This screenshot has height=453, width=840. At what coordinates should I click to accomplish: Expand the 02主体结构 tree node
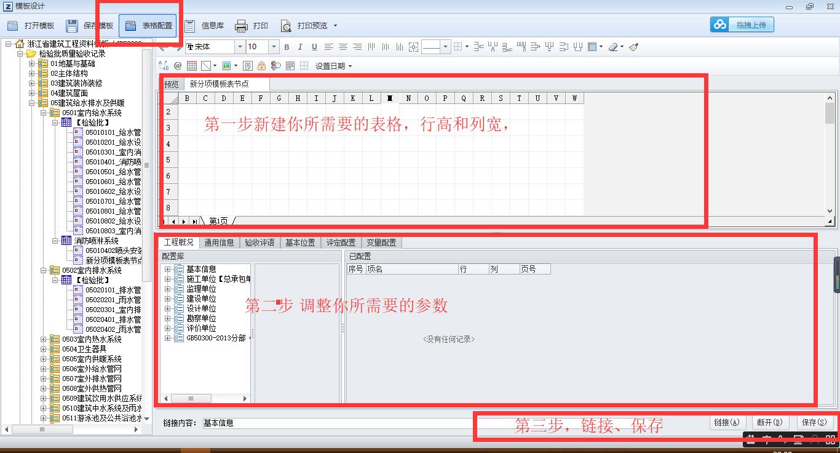pyautogui.click(x=32, y=73)
